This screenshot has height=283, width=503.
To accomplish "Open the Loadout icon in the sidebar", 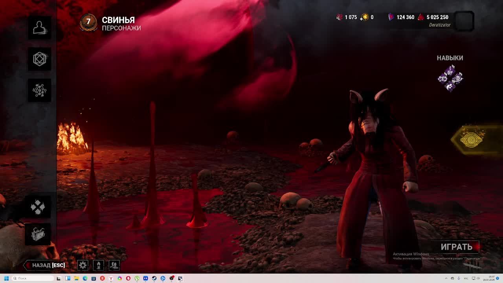I will [39, 59].
